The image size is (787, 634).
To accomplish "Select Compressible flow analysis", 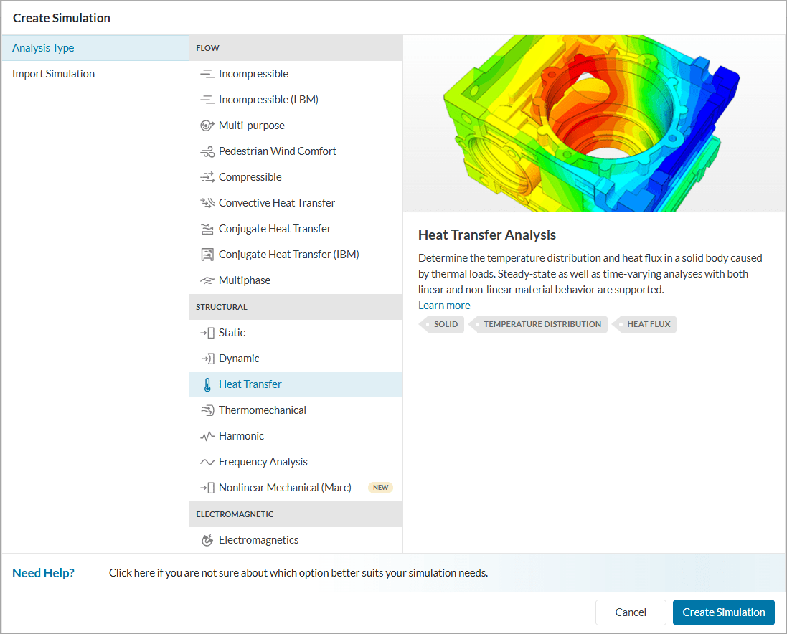I will click(x=250, y=177).
